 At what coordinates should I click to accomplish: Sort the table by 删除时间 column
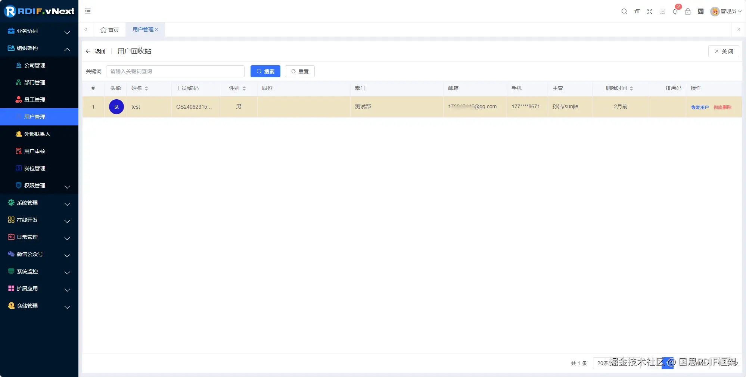(x=631, y=88)
